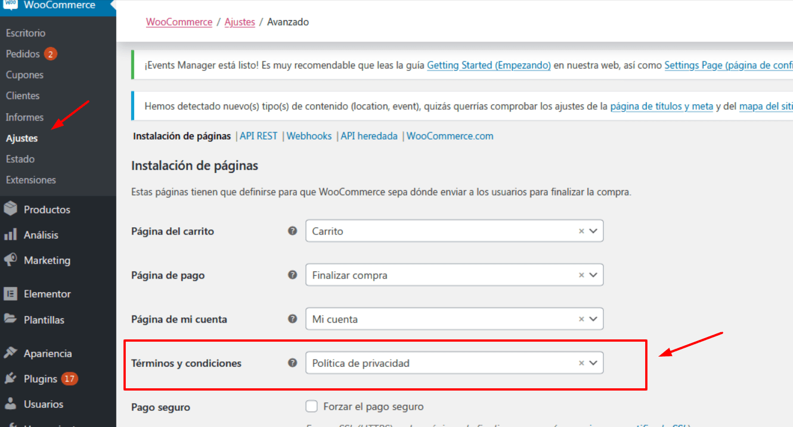This screenshot has height=427, width=793.
Task: Click the Instalación de páginas heading
Action: click(x=194, y=165)
